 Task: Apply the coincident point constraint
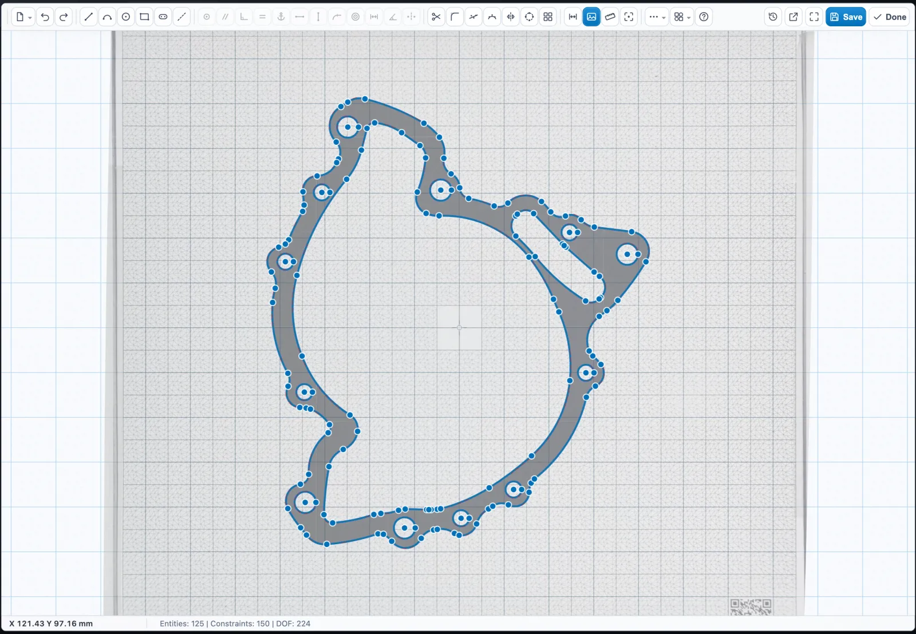(207, 17)
